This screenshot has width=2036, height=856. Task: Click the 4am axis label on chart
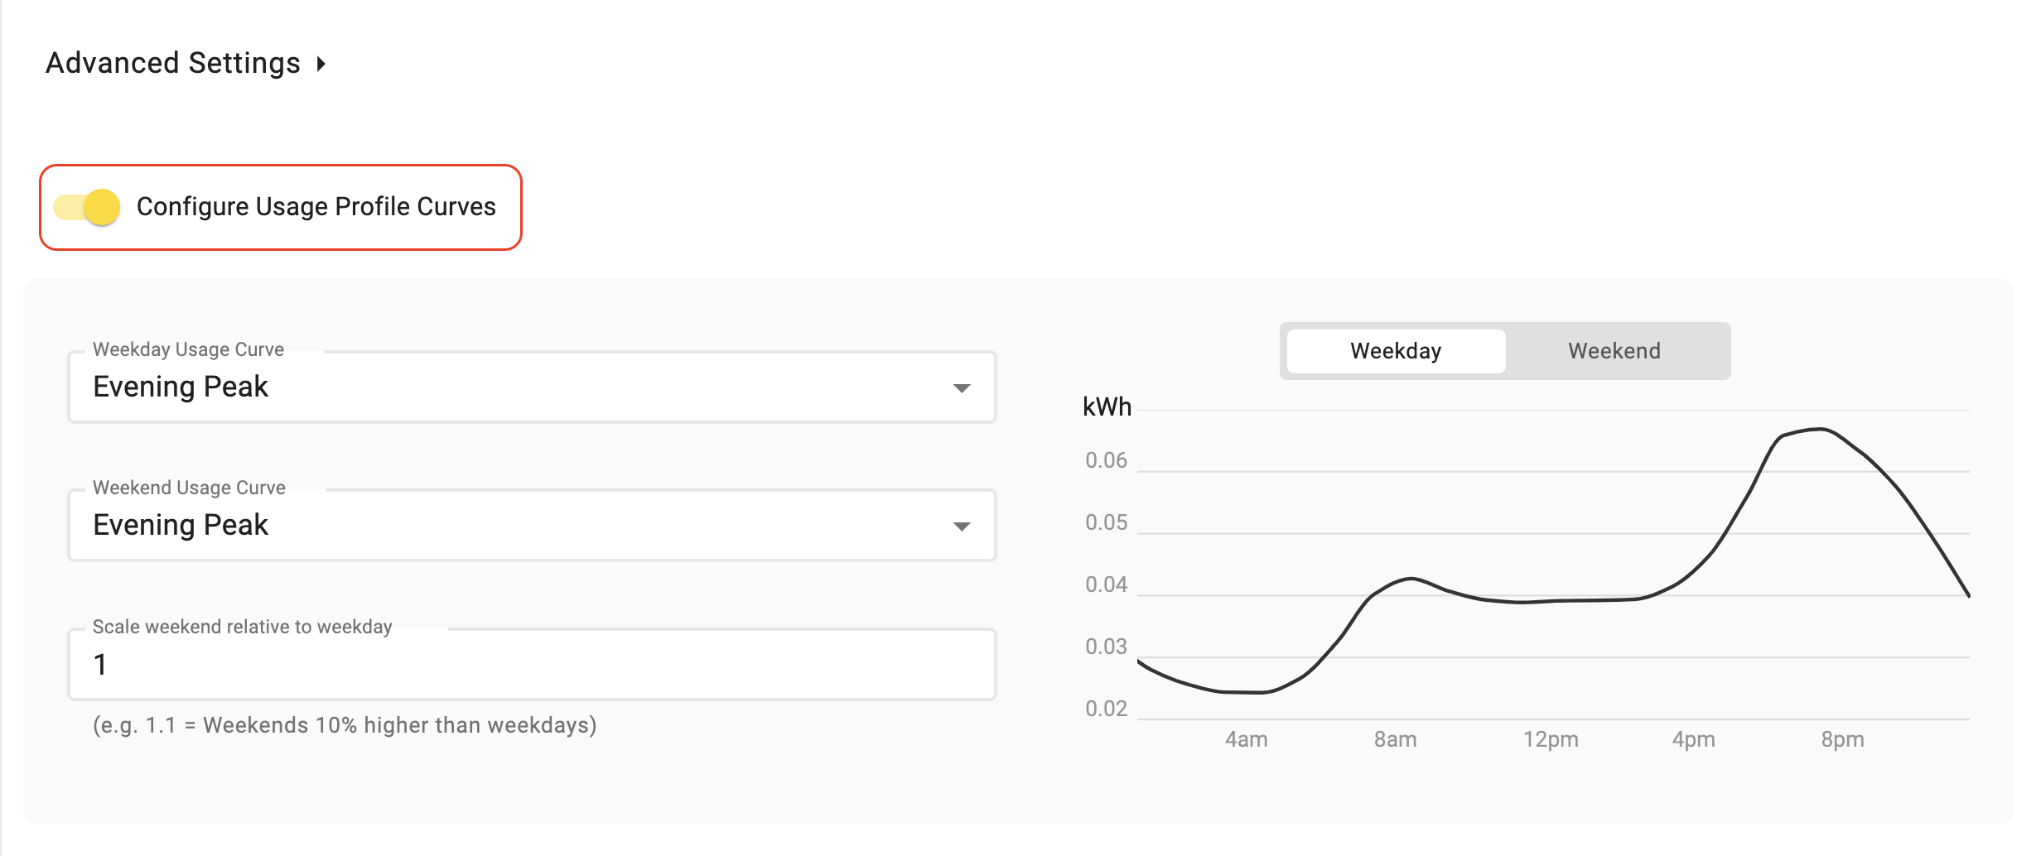click(1246, 739)
